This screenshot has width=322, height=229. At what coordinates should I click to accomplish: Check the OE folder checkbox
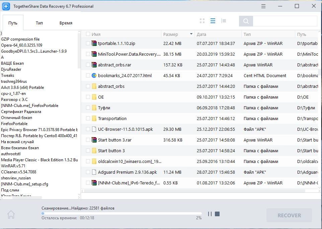coord(88,97)
